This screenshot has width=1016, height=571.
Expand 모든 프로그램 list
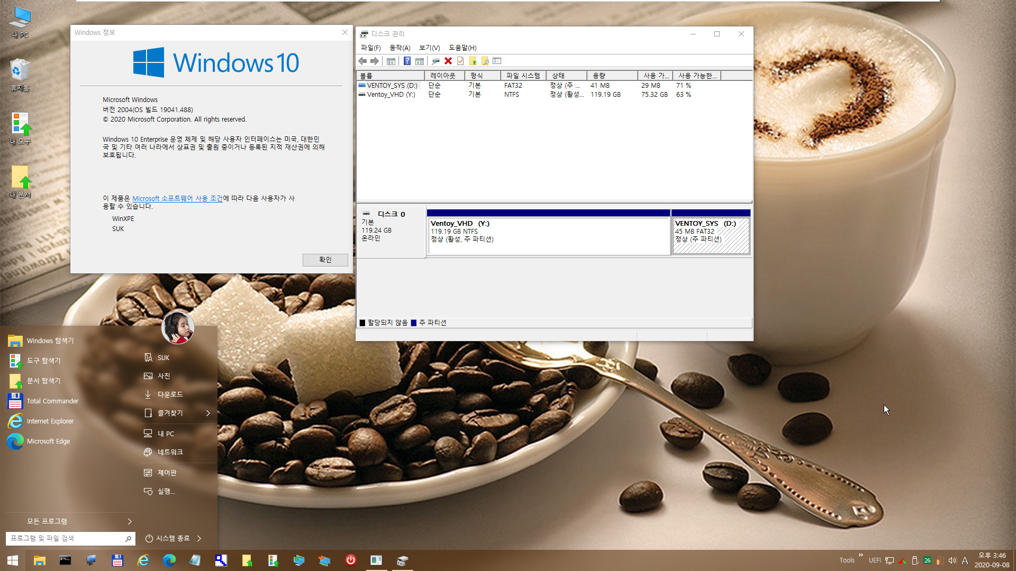click(x=70, y=521)
